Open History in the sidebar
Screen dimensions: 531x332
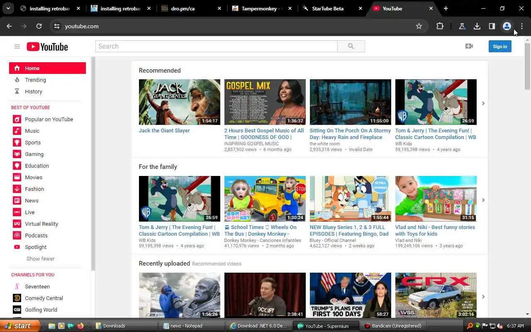pyautogui.click(x=34, y=91)
